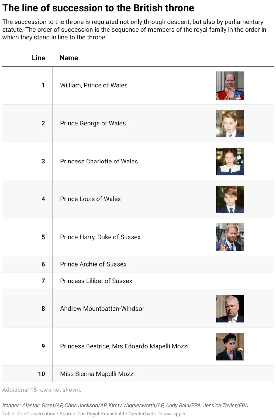Click the 'Additional 15 rows not shown' note
Image resolution: width=276 pixels, height=419 pixels.
point(42,390)
